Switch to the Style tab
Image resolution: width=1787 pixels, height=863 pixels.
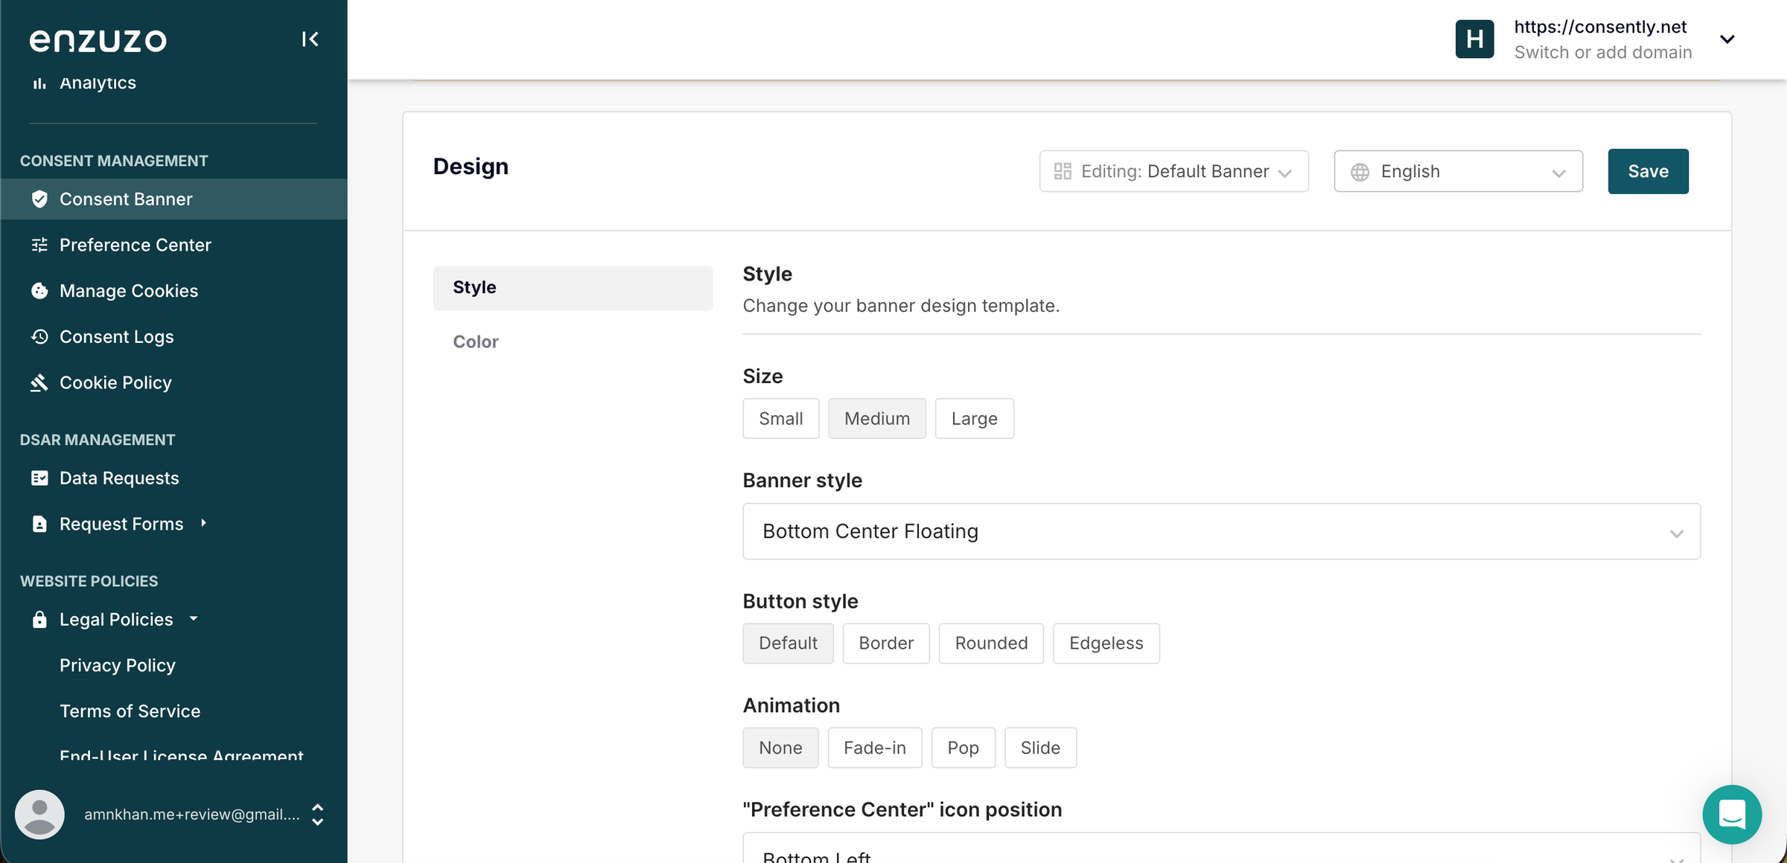[573, 288]
